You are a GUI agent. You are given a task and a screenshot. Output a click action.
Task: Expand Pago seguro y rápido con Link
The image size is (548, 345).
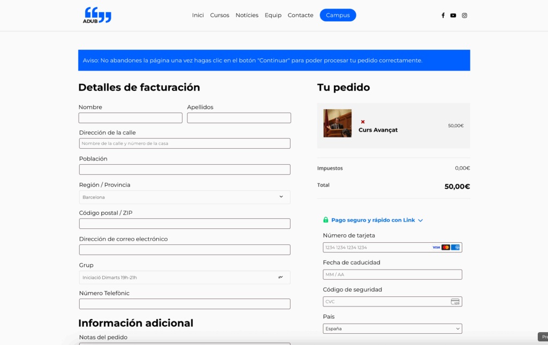coord(373,220)
